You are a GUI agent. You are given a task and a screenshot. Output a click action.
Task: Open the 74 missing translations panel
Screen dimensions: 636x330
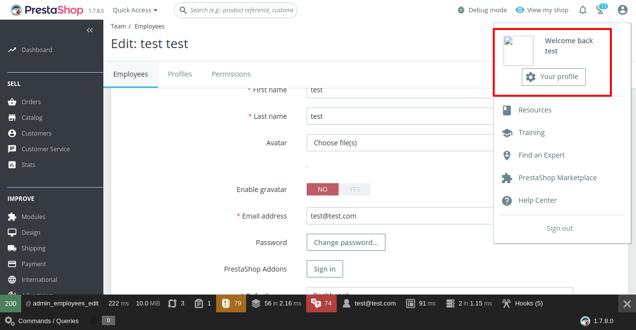click(x=321, y=303)
